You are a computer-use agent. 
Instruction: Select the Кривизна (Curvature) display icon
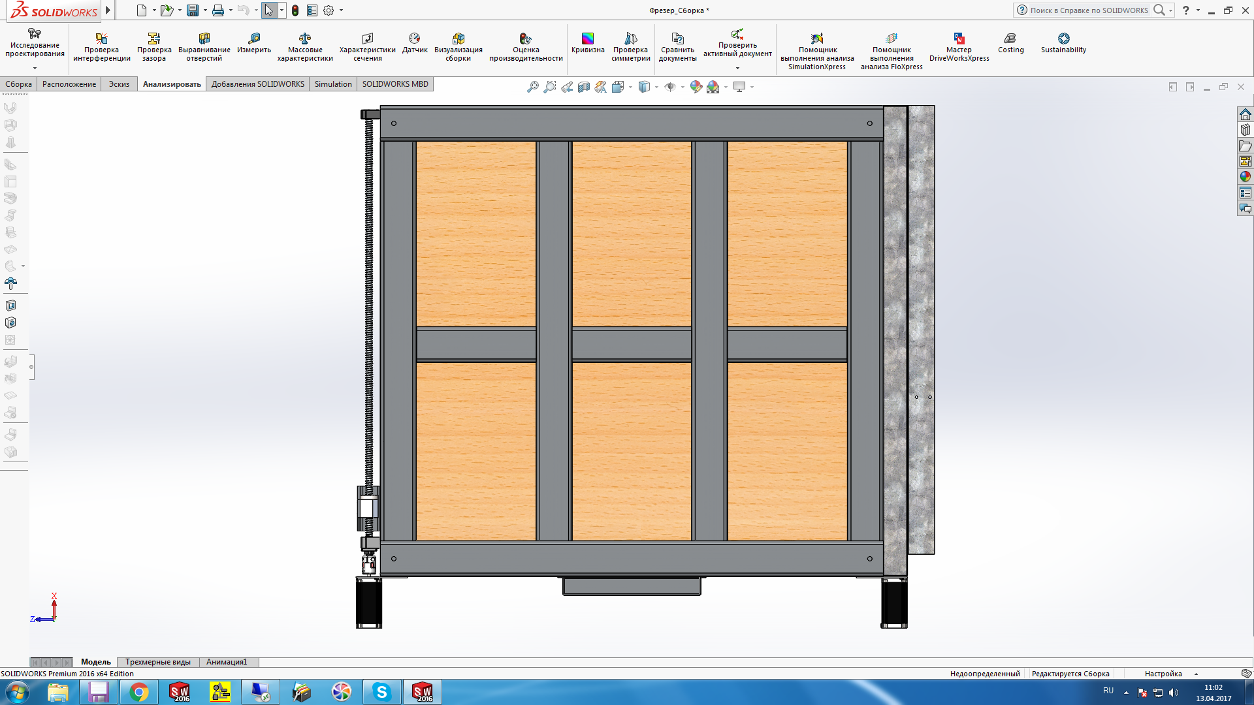[587, 42]
